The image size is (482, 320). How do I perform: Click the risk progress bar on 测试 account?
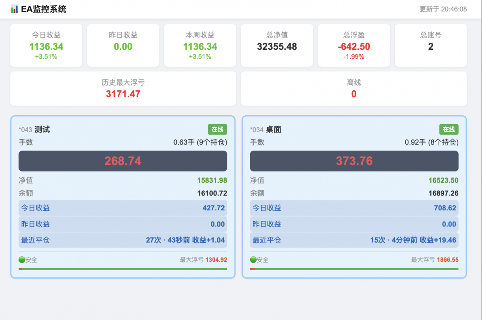[x=123, y=269]
